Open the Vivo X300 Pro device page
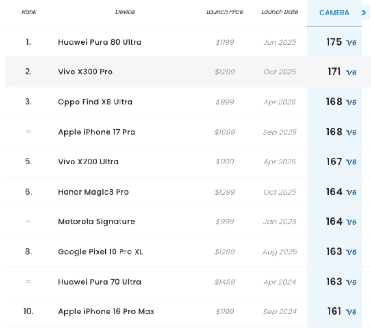Screen dimensions: 371x328 (85, 72)
